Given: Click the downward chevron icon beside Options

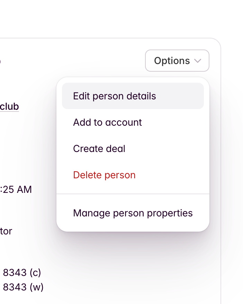Looking at the screenshot, I should (x=197, y=61).
